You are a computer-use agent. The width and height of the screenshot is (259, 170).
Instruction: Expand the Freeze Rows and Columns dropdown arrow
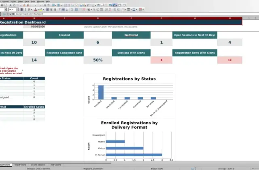click(x=117, y=5)
